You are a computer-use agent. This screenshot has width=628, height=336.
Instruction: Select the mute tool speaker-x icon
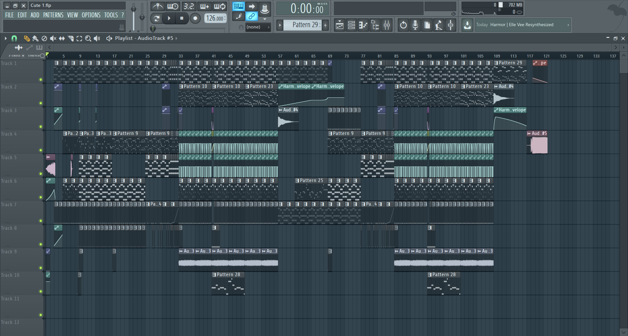pos(53,38)
